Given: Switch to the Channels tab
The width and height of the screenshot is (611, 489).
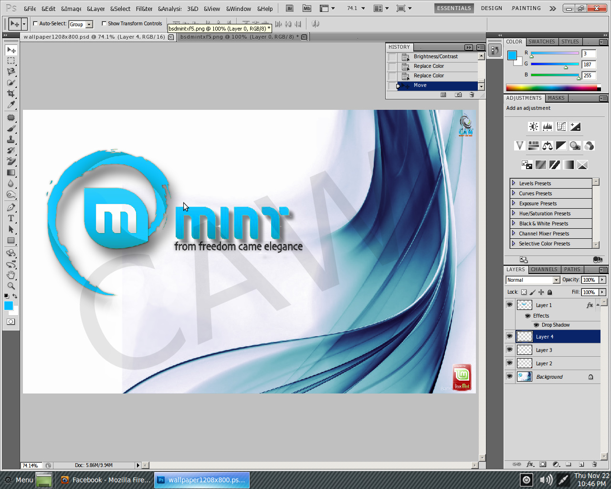Looking at the screenshot, I should tap(544, 269).
